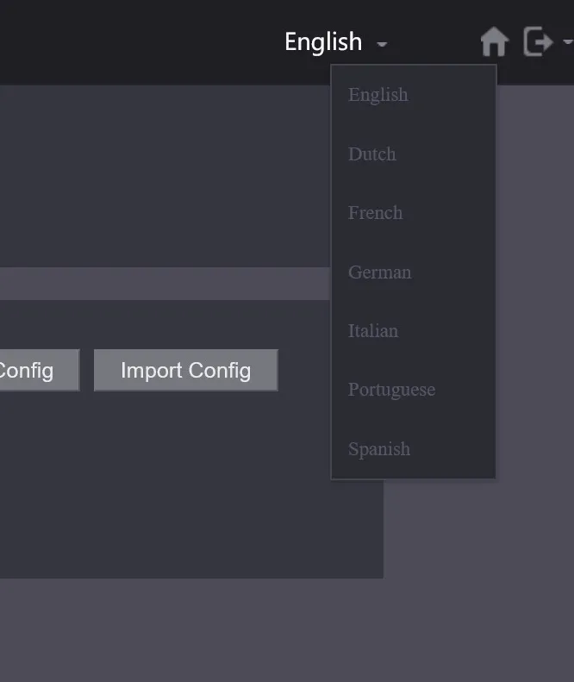Select Dutch from the language list
The width and height of the screenshot is (574, 682).
371,154
